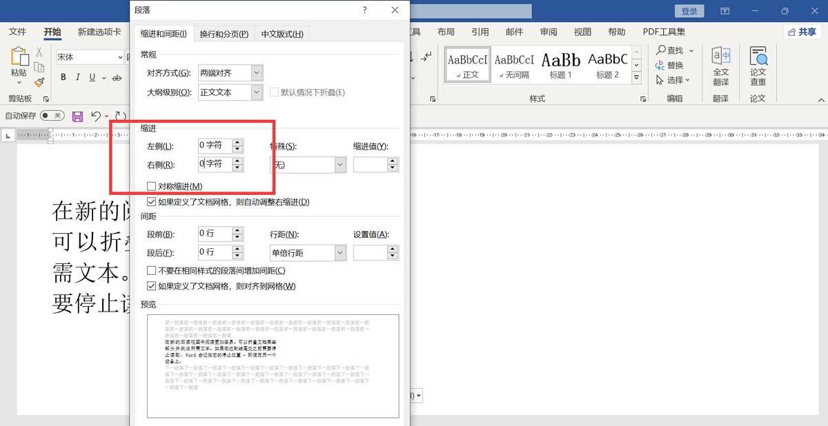828x426 pixels.
Task: Click the Space Before (段前) field
Action: click(215, 234)
